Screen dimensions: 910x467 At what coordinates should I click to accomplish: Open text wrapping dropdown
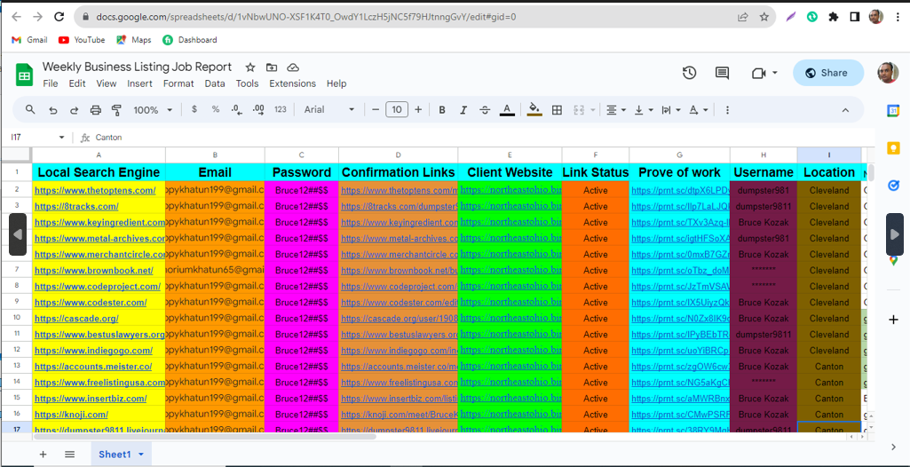(671, 109)
